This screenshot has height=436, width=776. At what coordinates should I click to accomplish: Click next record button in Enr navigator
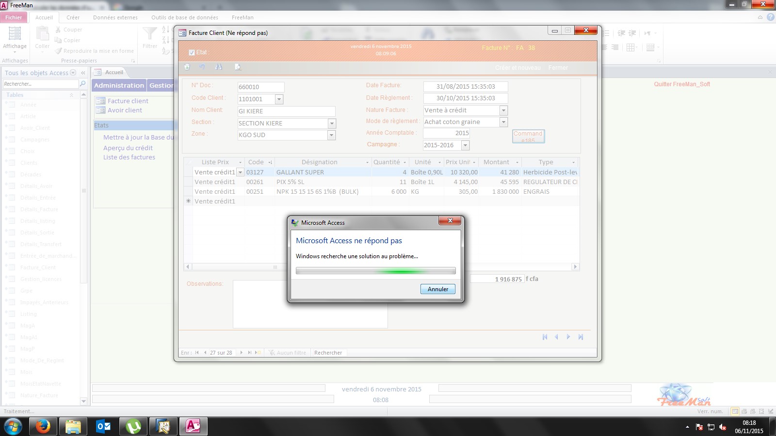coord(241,353)
